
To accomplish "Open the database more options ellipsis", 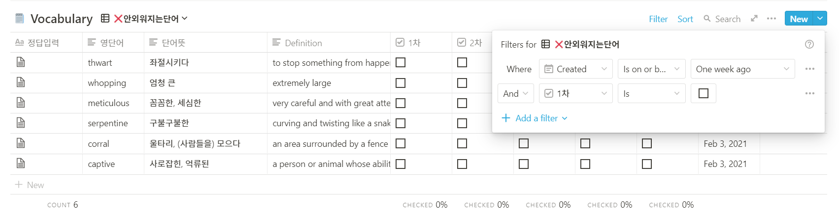I will pyautogui.click(x=772, y=19).
